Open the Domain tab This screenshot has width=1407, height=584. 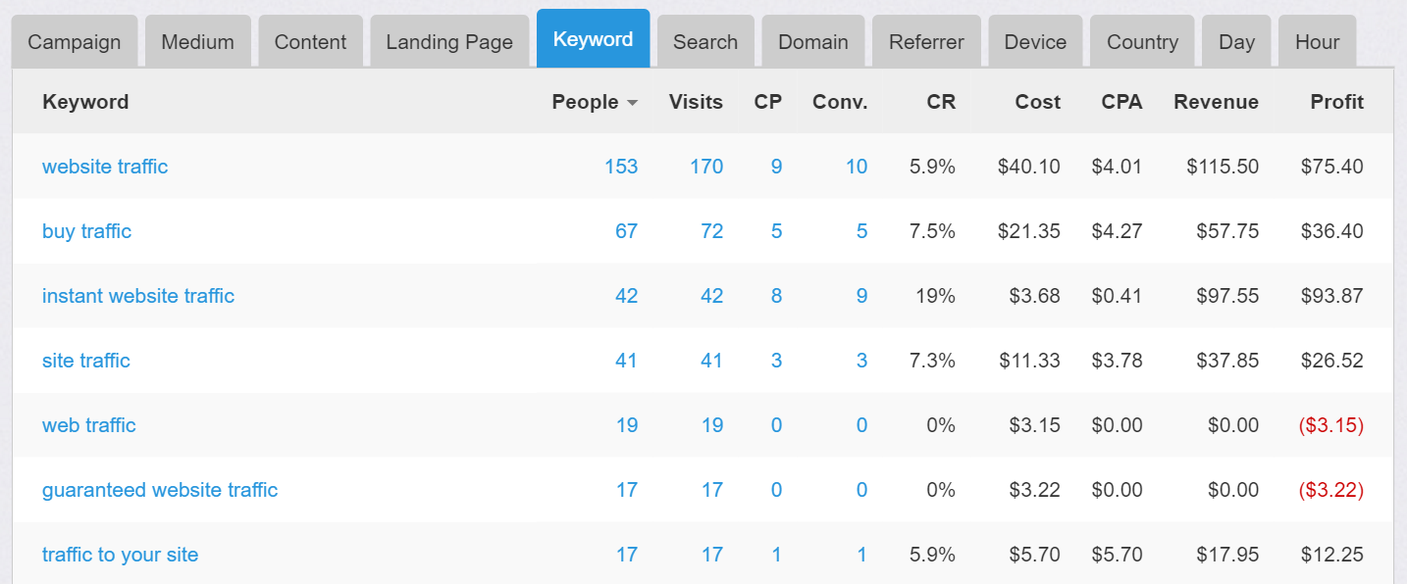[x=812, y=42]
